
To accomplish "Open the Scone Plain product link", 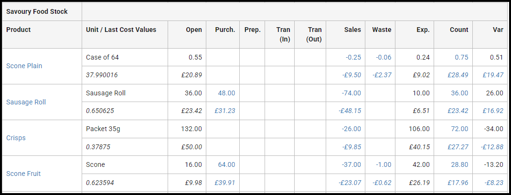I will 24,66.
